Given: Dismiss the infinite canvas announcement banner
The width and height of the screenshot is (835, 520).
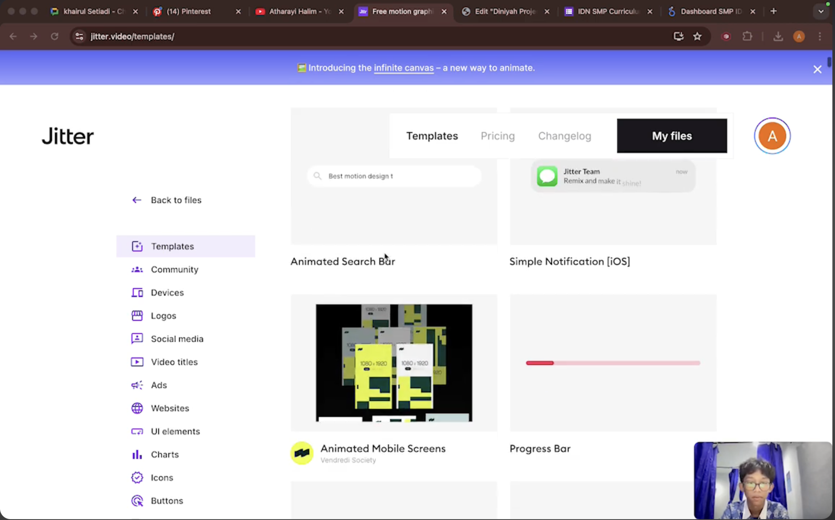Looking at the screenshot, I should point(817,69).
